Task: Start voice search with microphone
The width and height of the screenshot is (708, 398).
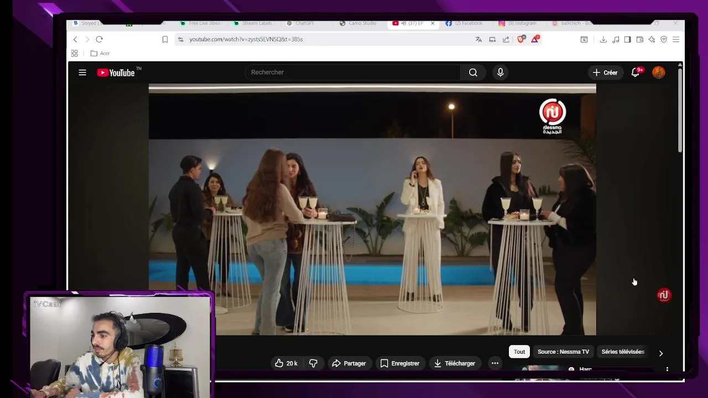Action: [500, 72]
